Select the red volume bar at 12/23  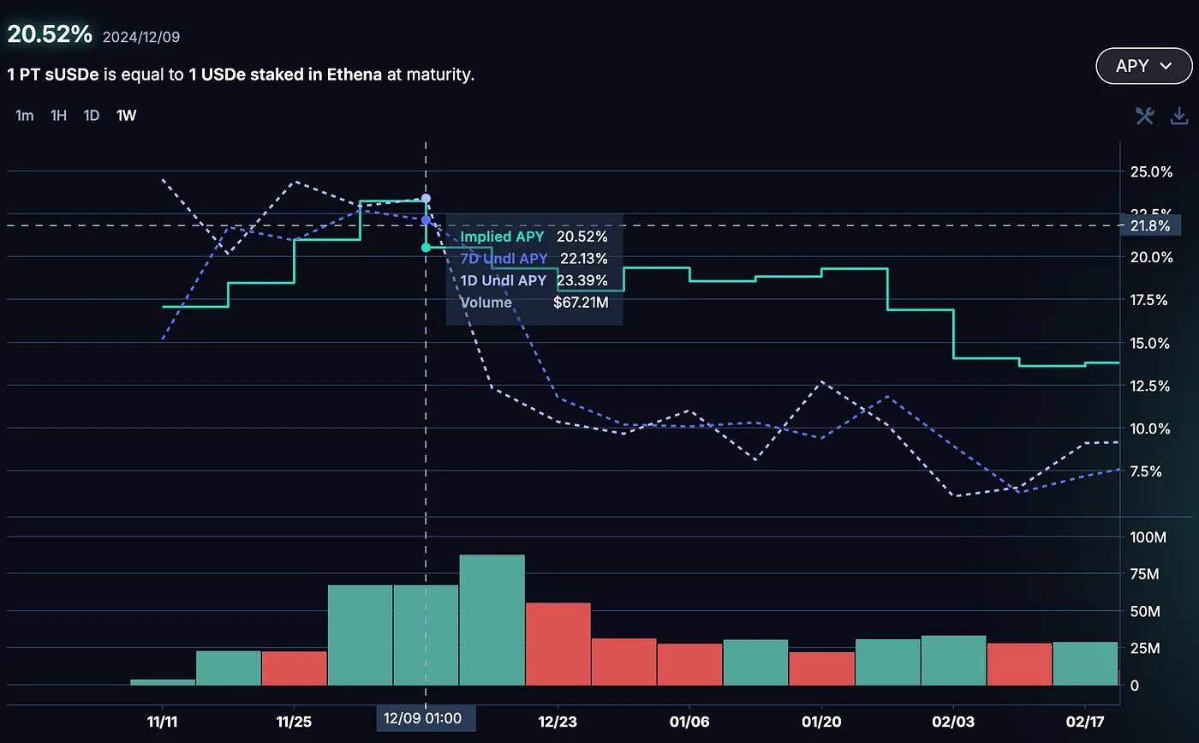[558, 644]
